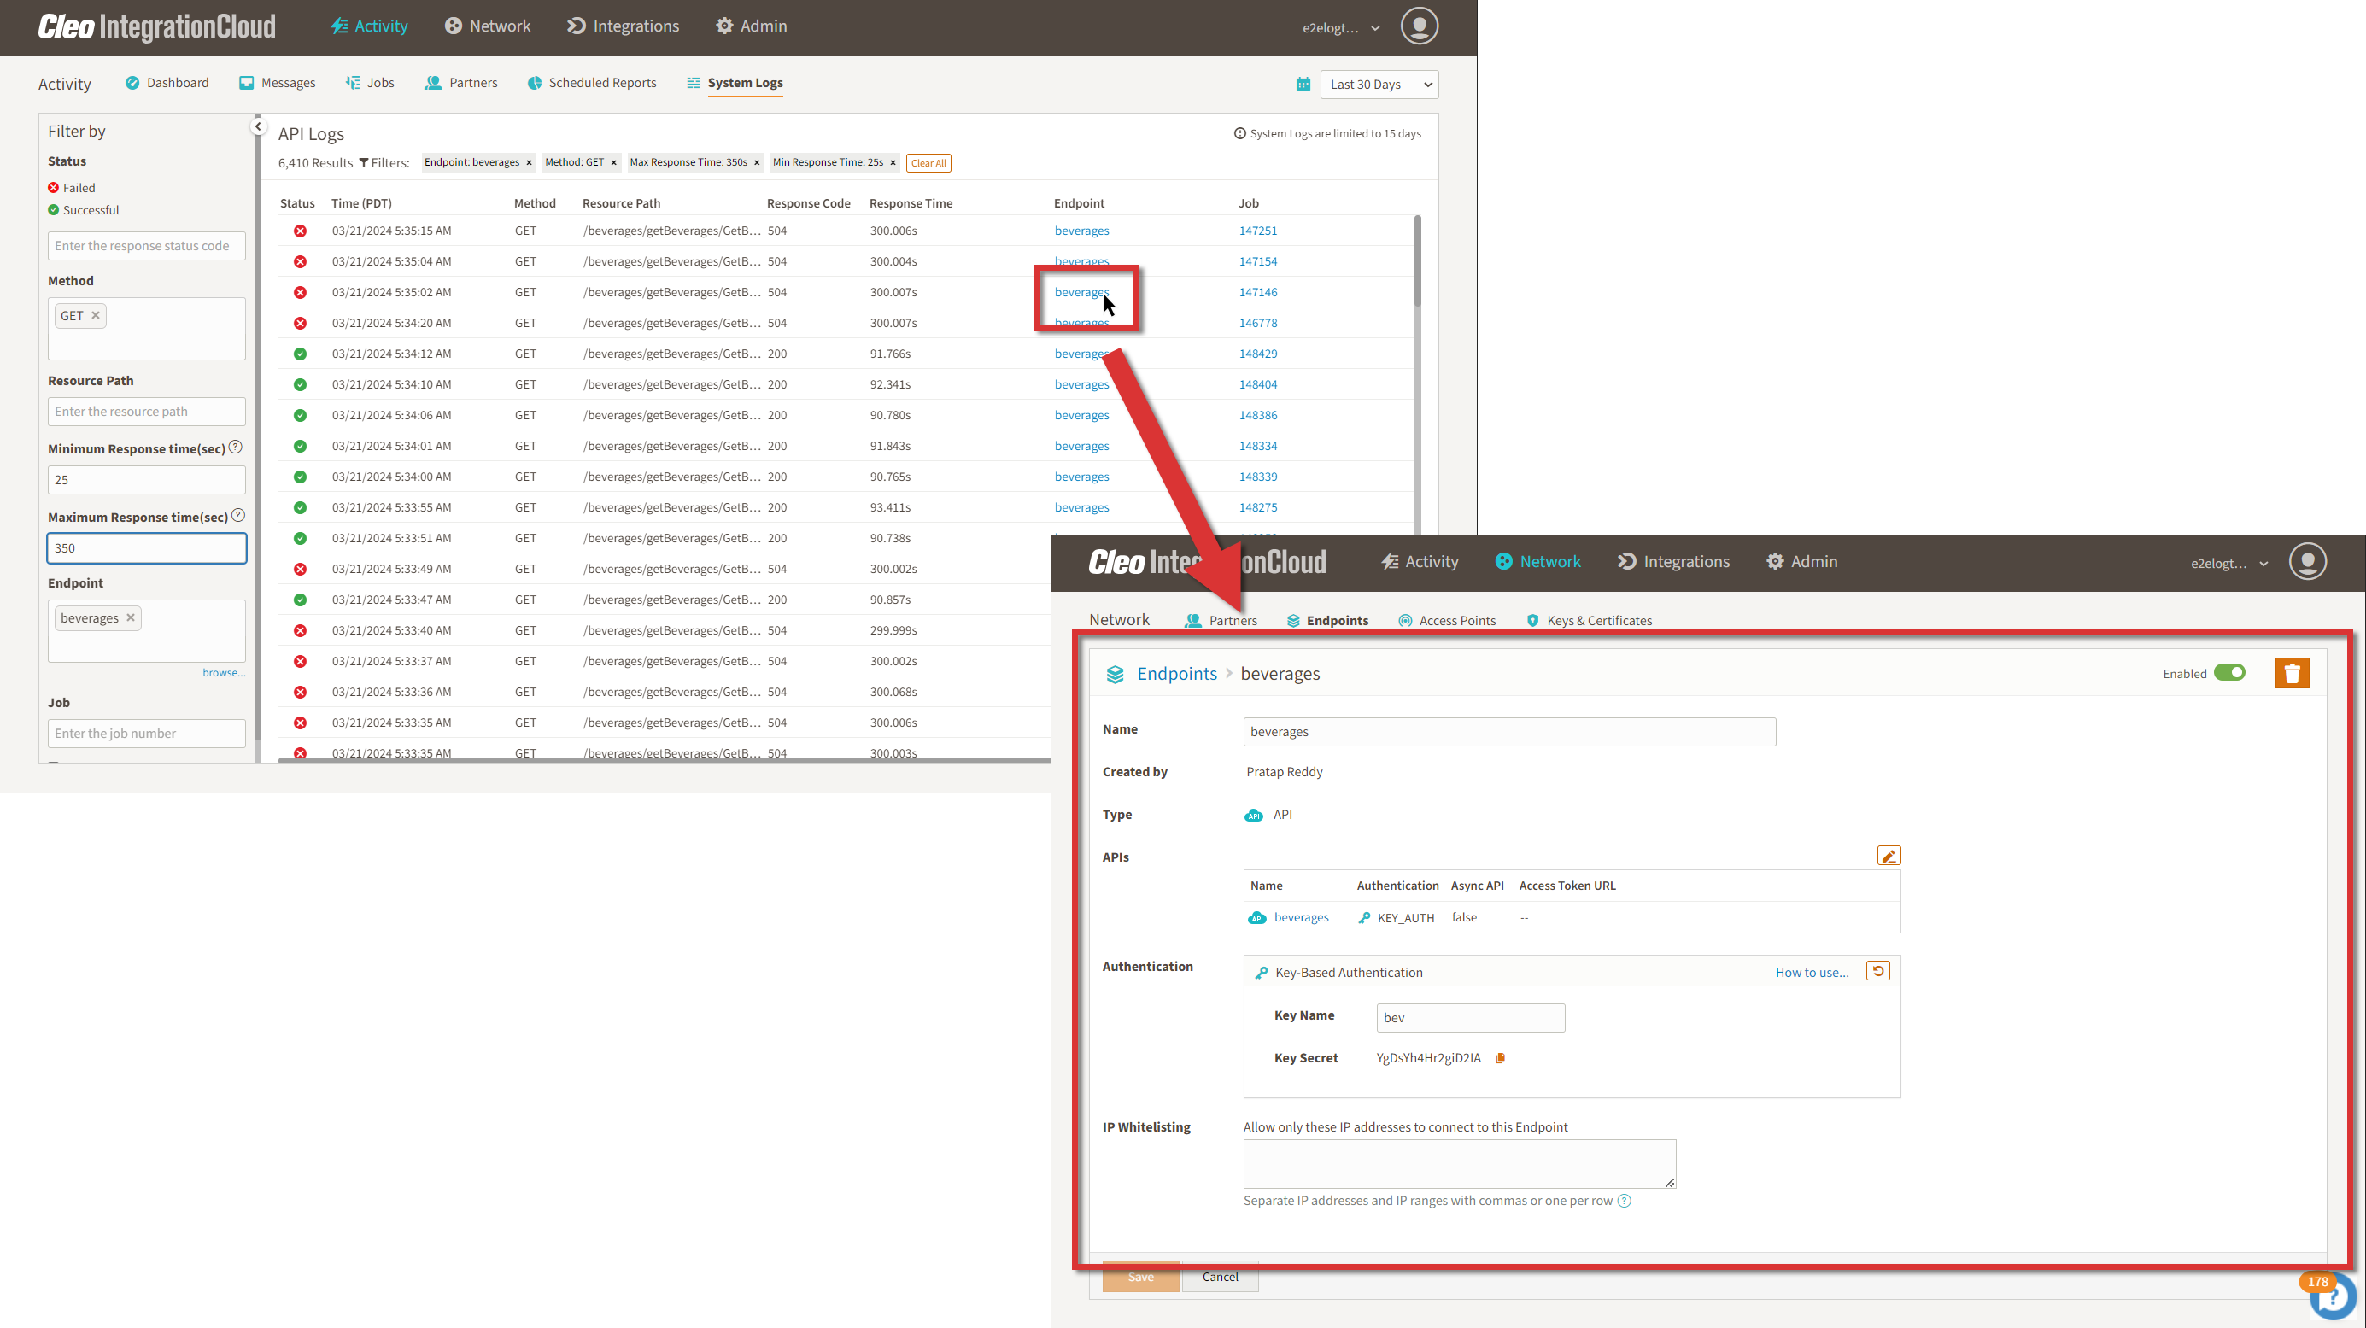This screenshot has width=2366, height=1328.
Task: Open the Keys & Certificates tab
Action: [x=1589, y=621]
